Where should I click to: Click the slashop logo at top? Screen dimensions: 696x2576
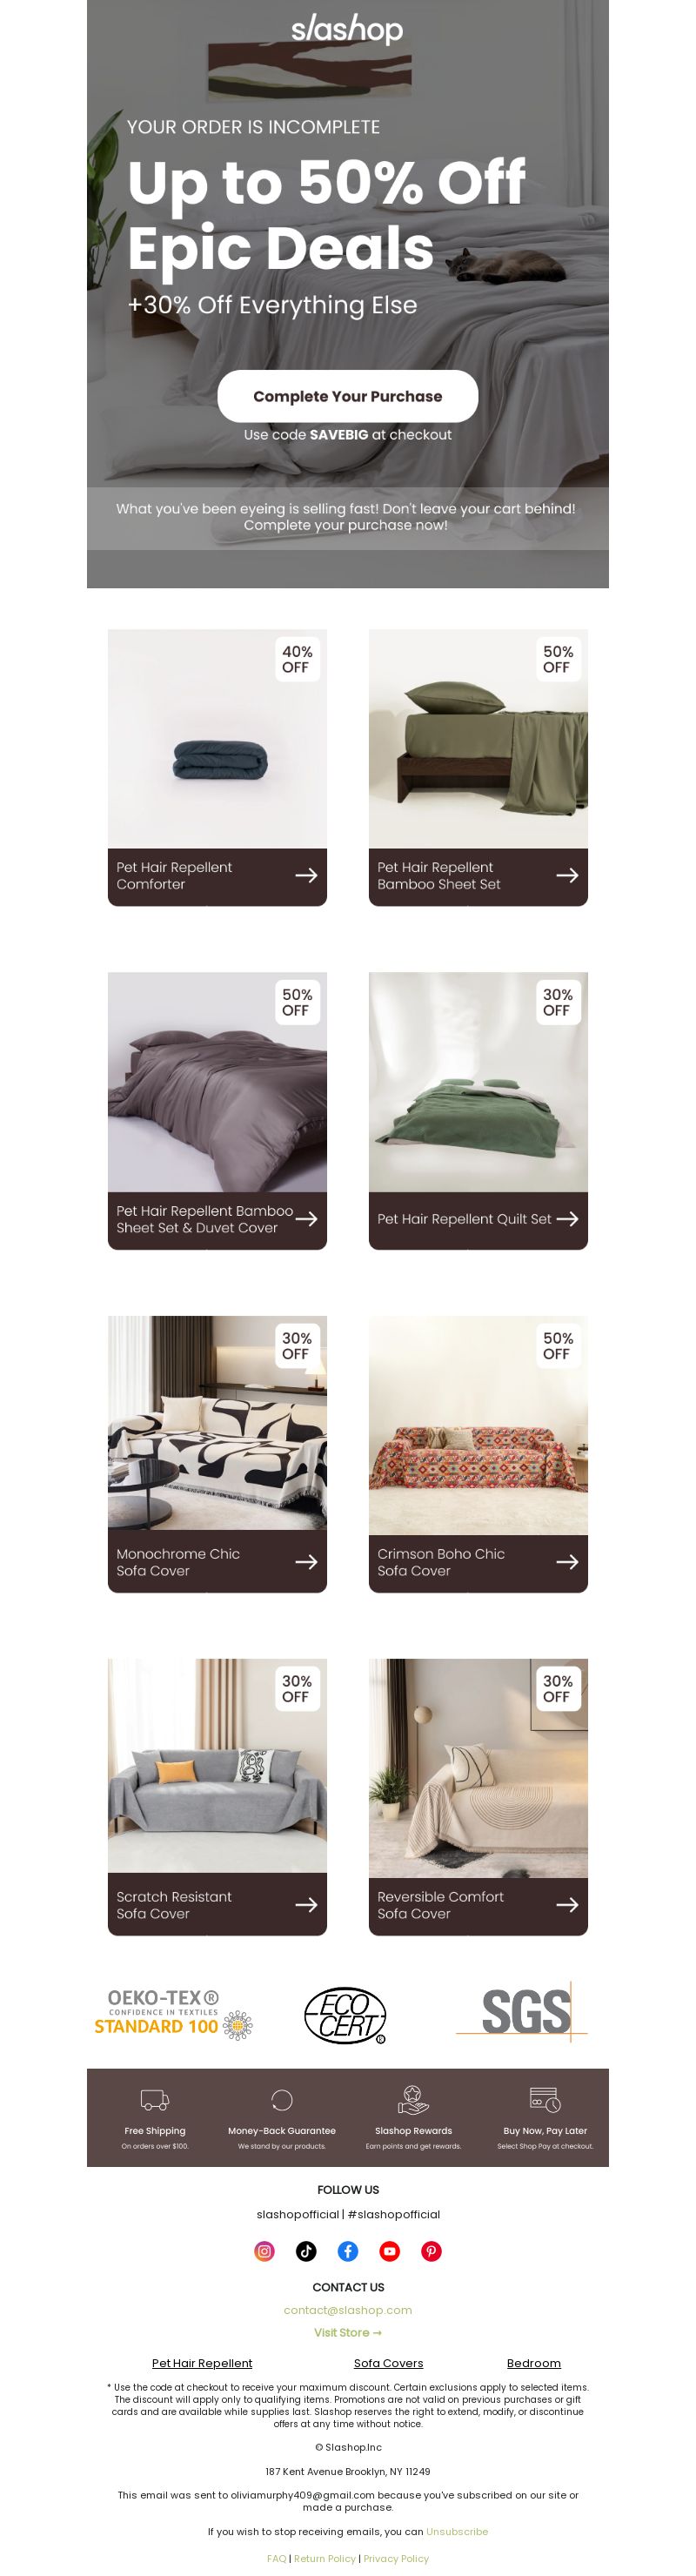(347, 30)
